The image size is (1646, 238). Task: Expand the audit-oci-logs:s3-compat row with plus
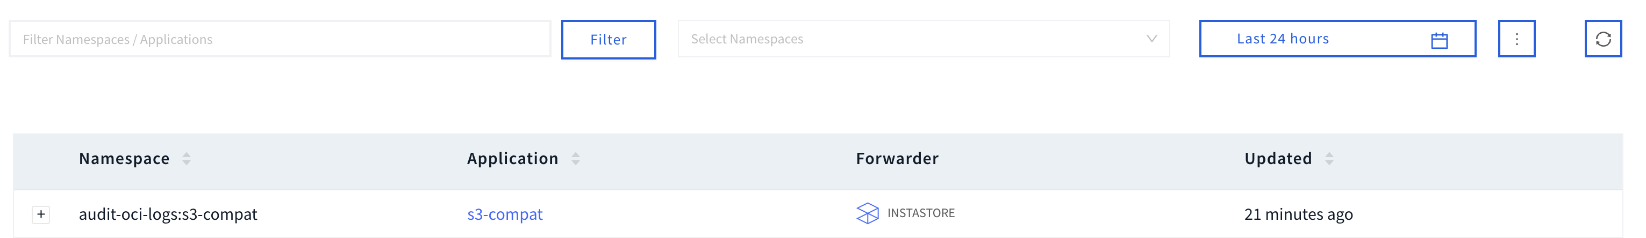41,214
